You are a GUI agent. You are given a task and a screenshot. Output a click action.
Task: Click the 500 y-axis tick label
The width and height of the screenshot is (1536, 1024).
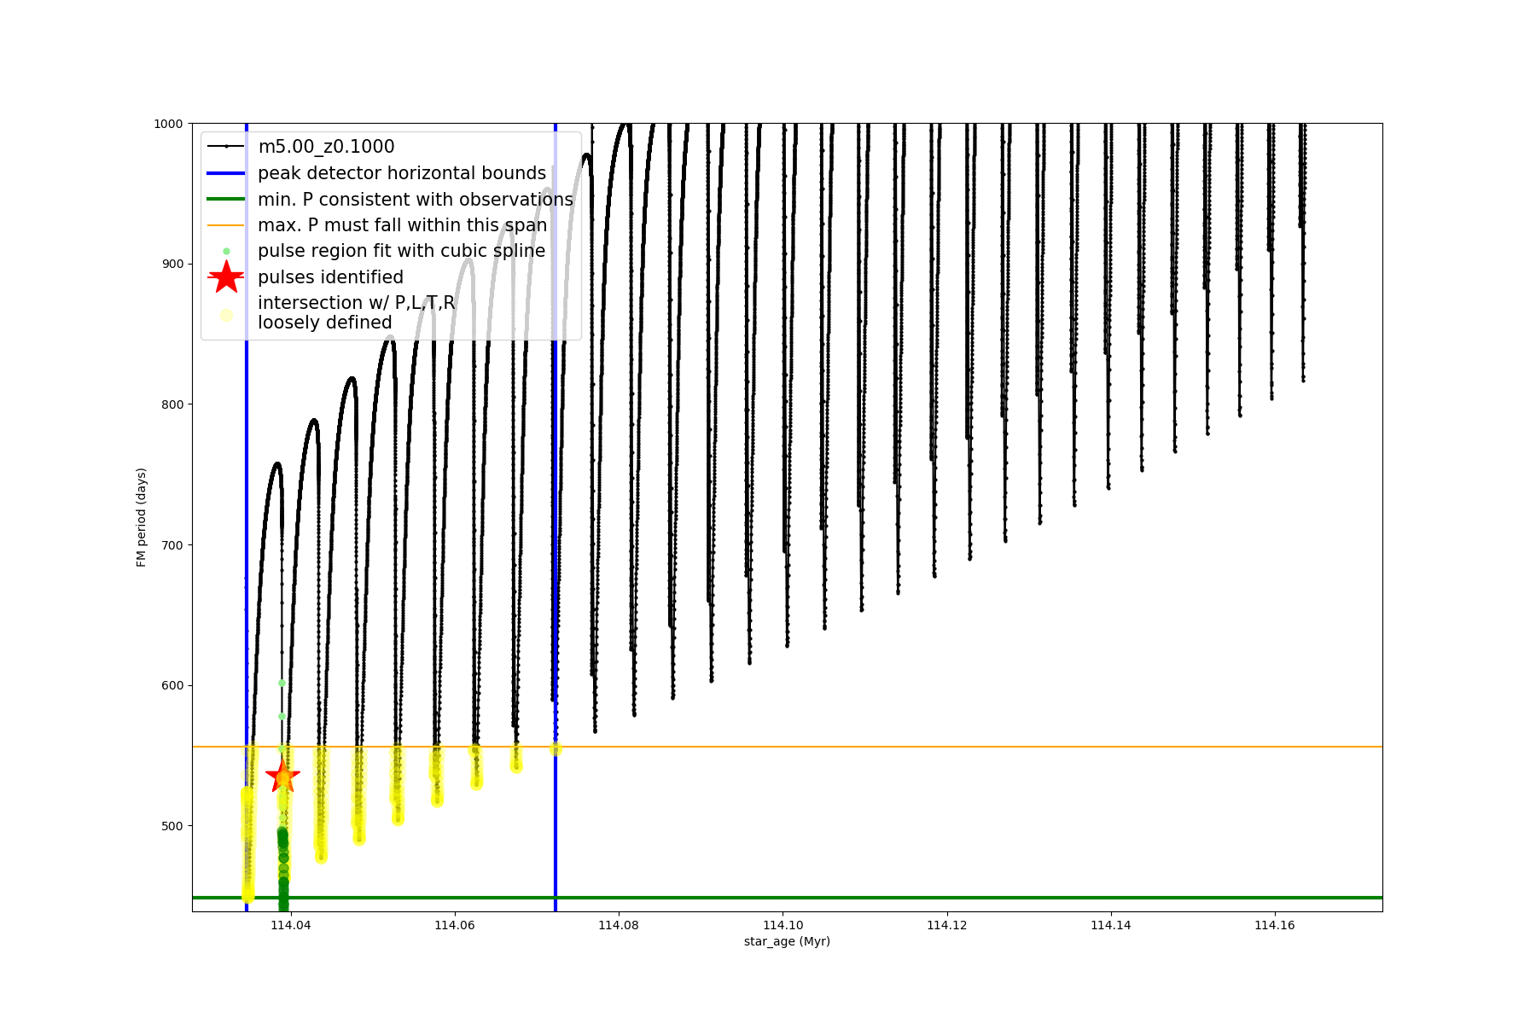coord(172,826)
